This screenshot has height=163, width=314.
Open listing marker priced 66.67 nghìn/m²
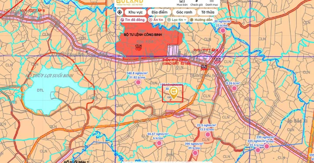159,143
